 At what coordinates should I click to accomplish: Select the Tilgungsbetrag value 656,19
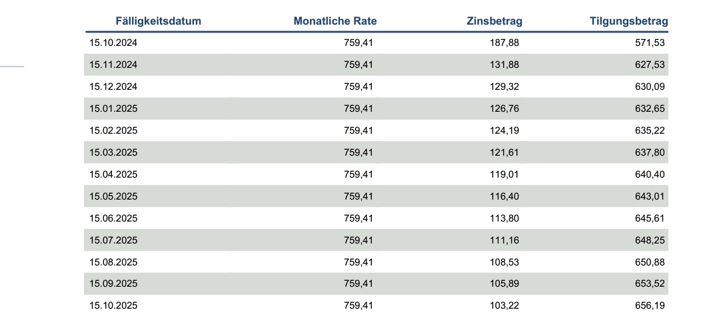pyautogui.click(x=650, y=306)
